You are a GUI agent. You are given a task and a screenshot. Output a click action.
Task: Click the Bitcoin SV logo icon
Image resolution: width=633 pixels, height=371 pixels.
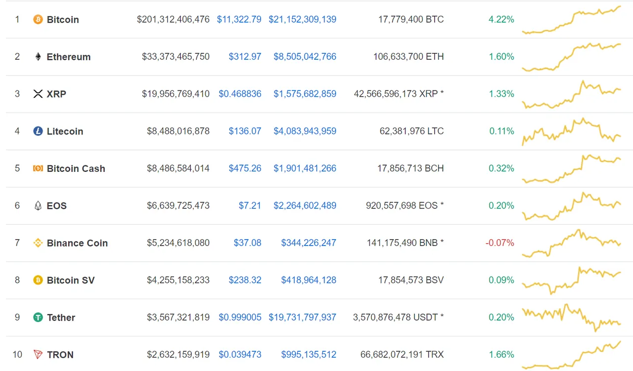pyautogui.click(x=38, y=280)
